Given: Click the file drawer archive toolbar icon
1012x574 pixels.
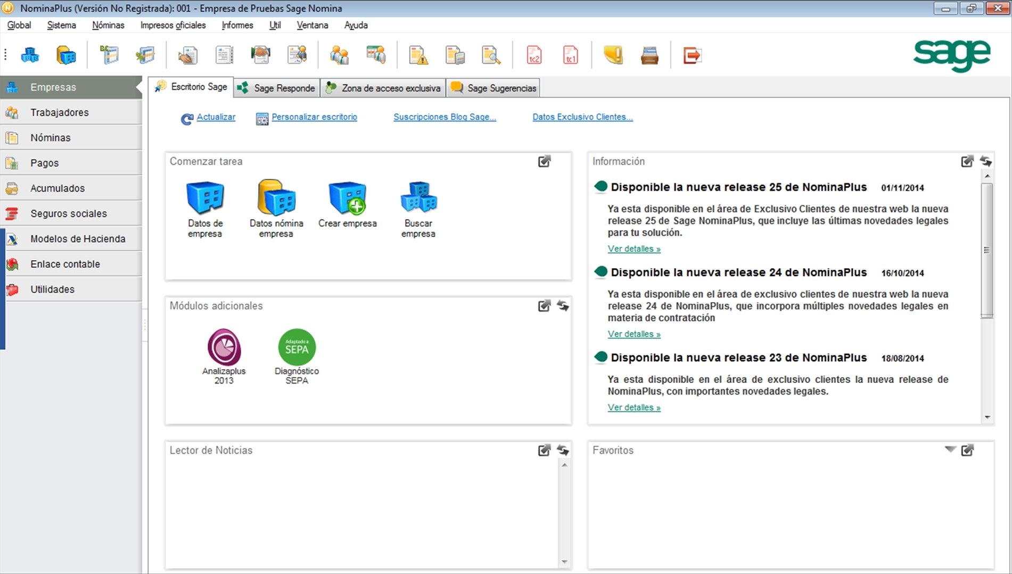Looking at the screenshot, I should click(x=649, y=55).
